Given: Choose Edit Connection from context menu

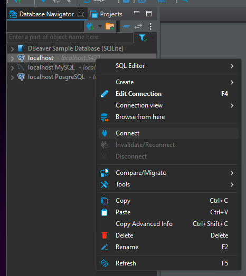Looking at the screenshot, I should pos(168,94).
